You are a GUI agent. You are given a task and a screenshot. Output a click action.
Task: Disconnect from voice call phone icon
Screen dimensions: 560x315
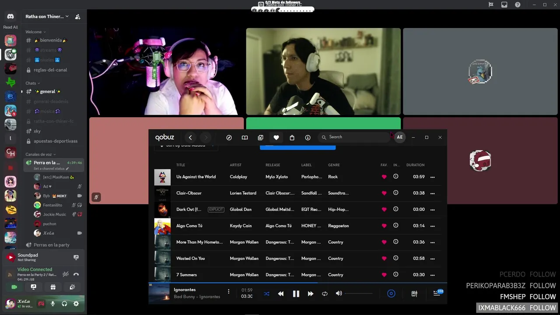[x=76, y=274]
